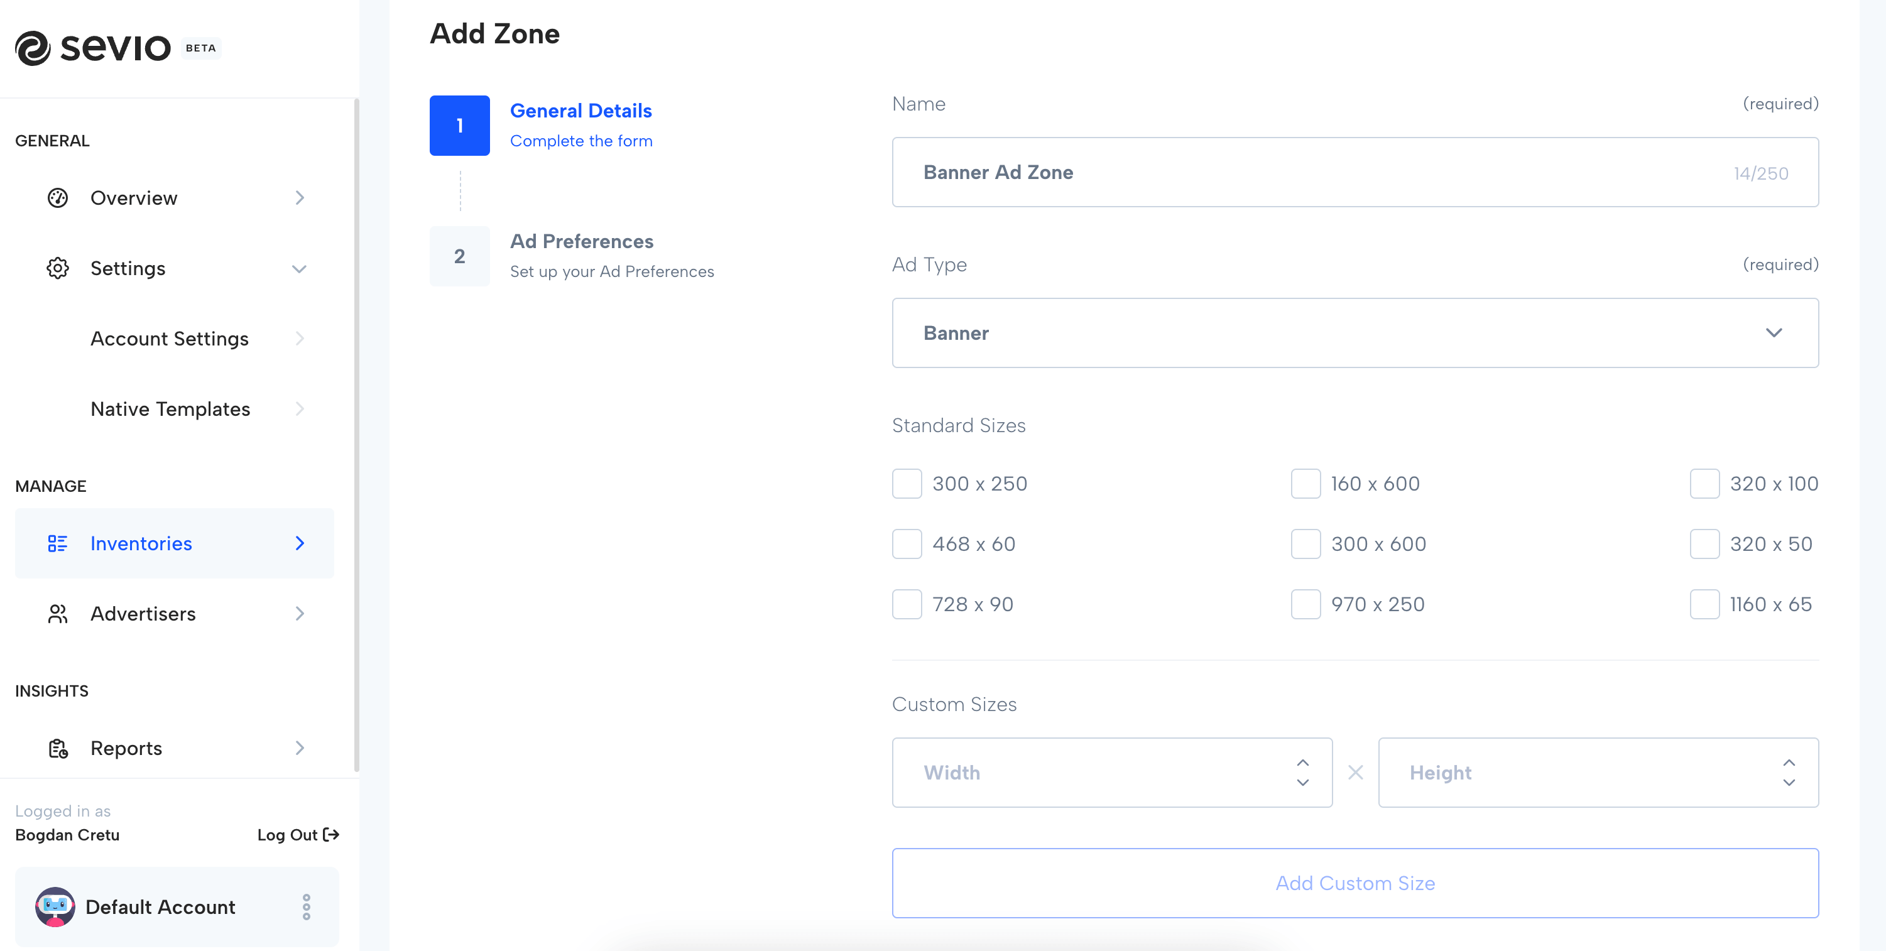Click the Add Custom Size button
The width and height of the screenshot is (1886, 951).
[1355, 883]
